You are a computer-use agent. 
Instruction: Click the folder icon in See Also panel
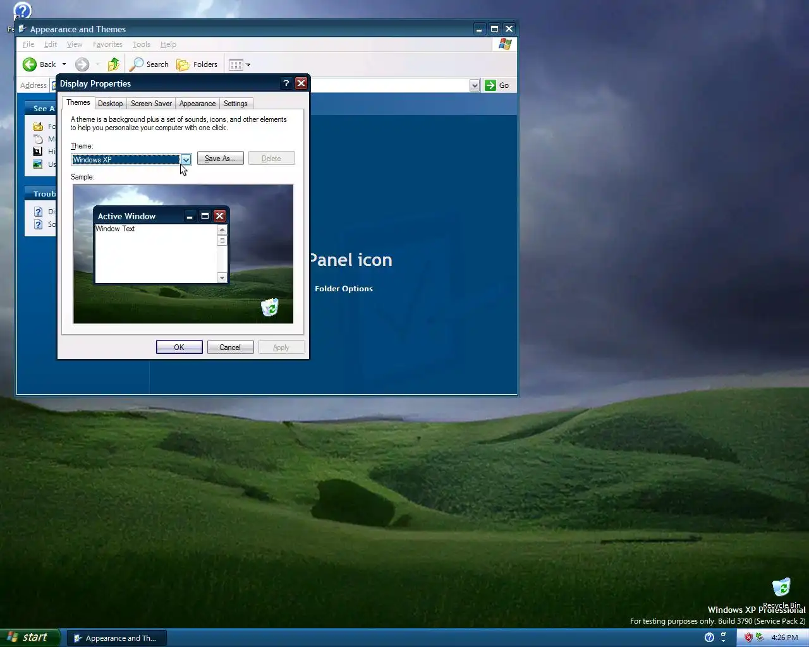click(38, 126)
